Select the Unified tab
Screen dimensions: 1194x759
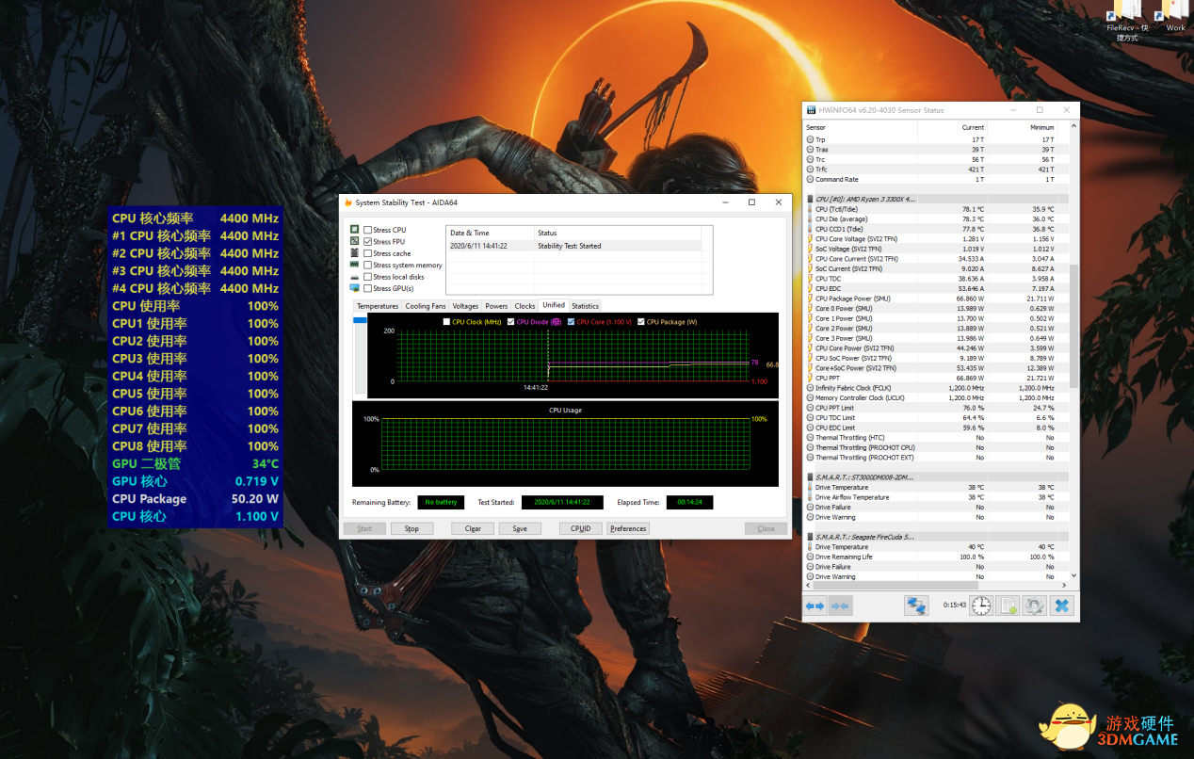tap(554, 305)
